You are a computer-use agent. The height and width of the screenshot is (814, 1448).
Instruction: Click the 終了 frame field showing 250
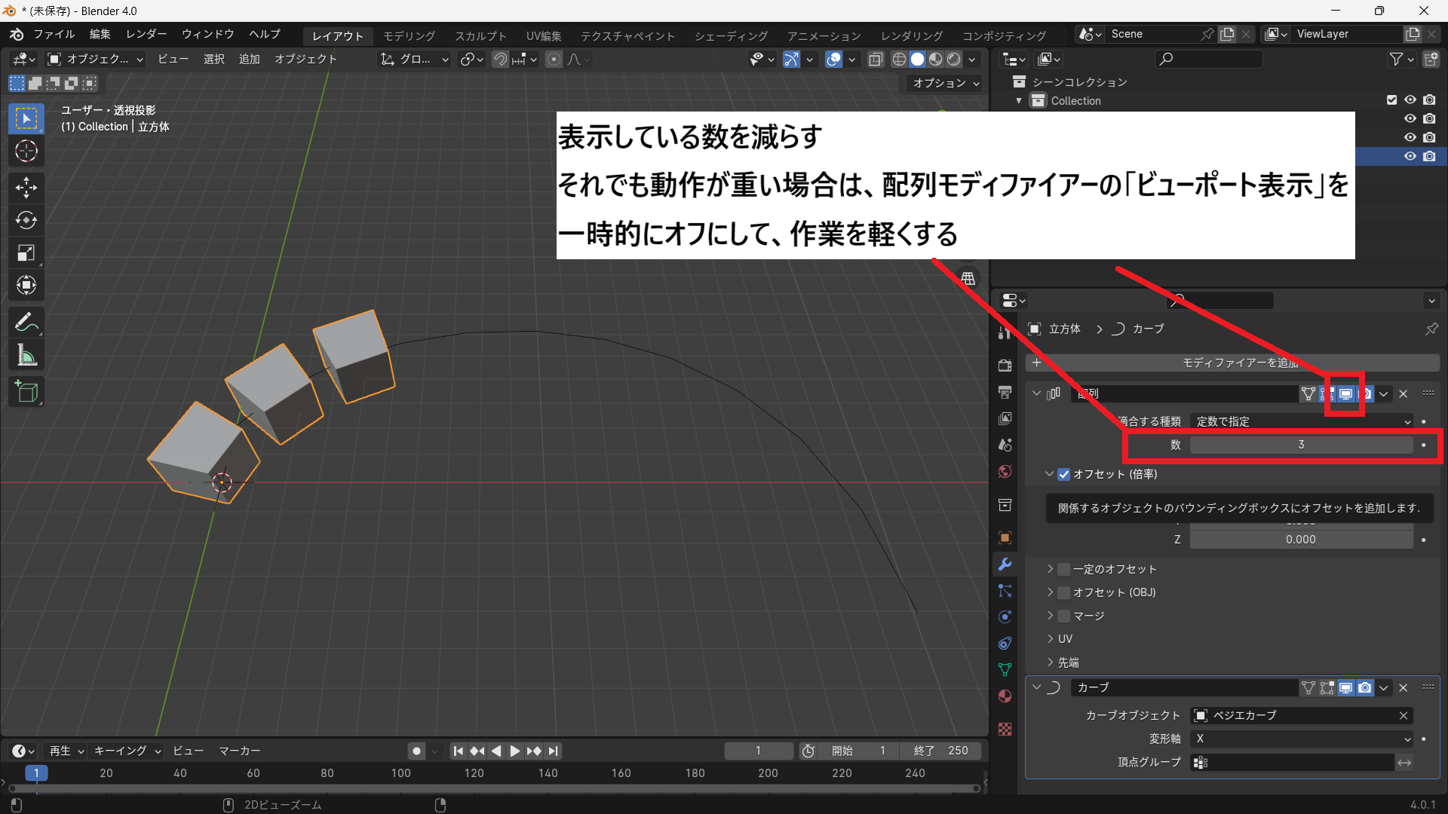point(941,751)
